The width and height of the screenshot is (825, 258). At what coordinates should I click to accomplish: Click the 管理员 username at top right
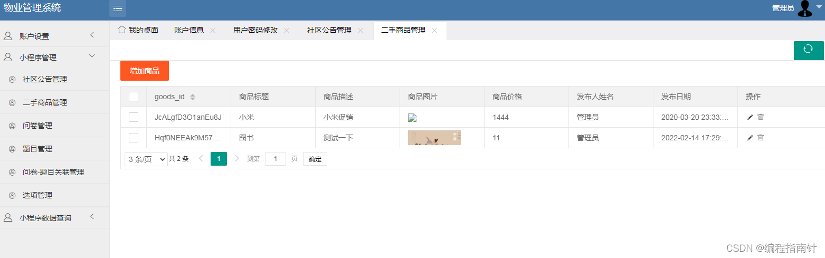pos(783,8)
